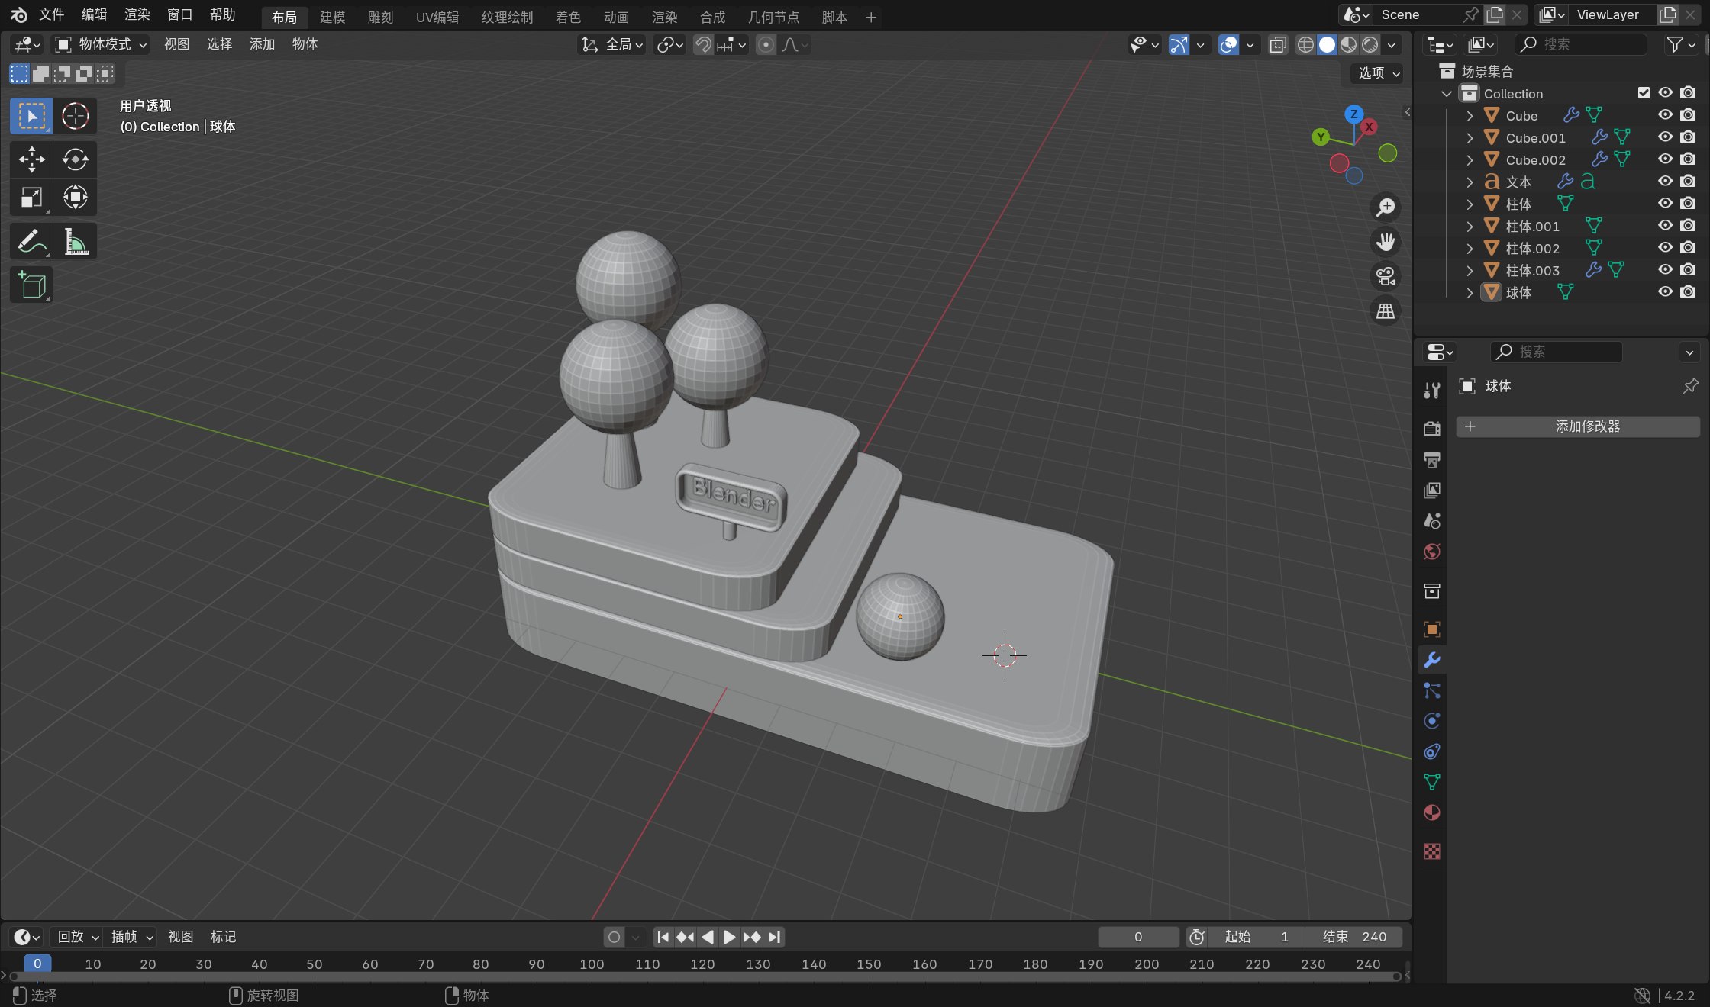This screenshot has width=1710, height=1007.
Task: Toggle the snapping magnet button
Action: (702, 45)
